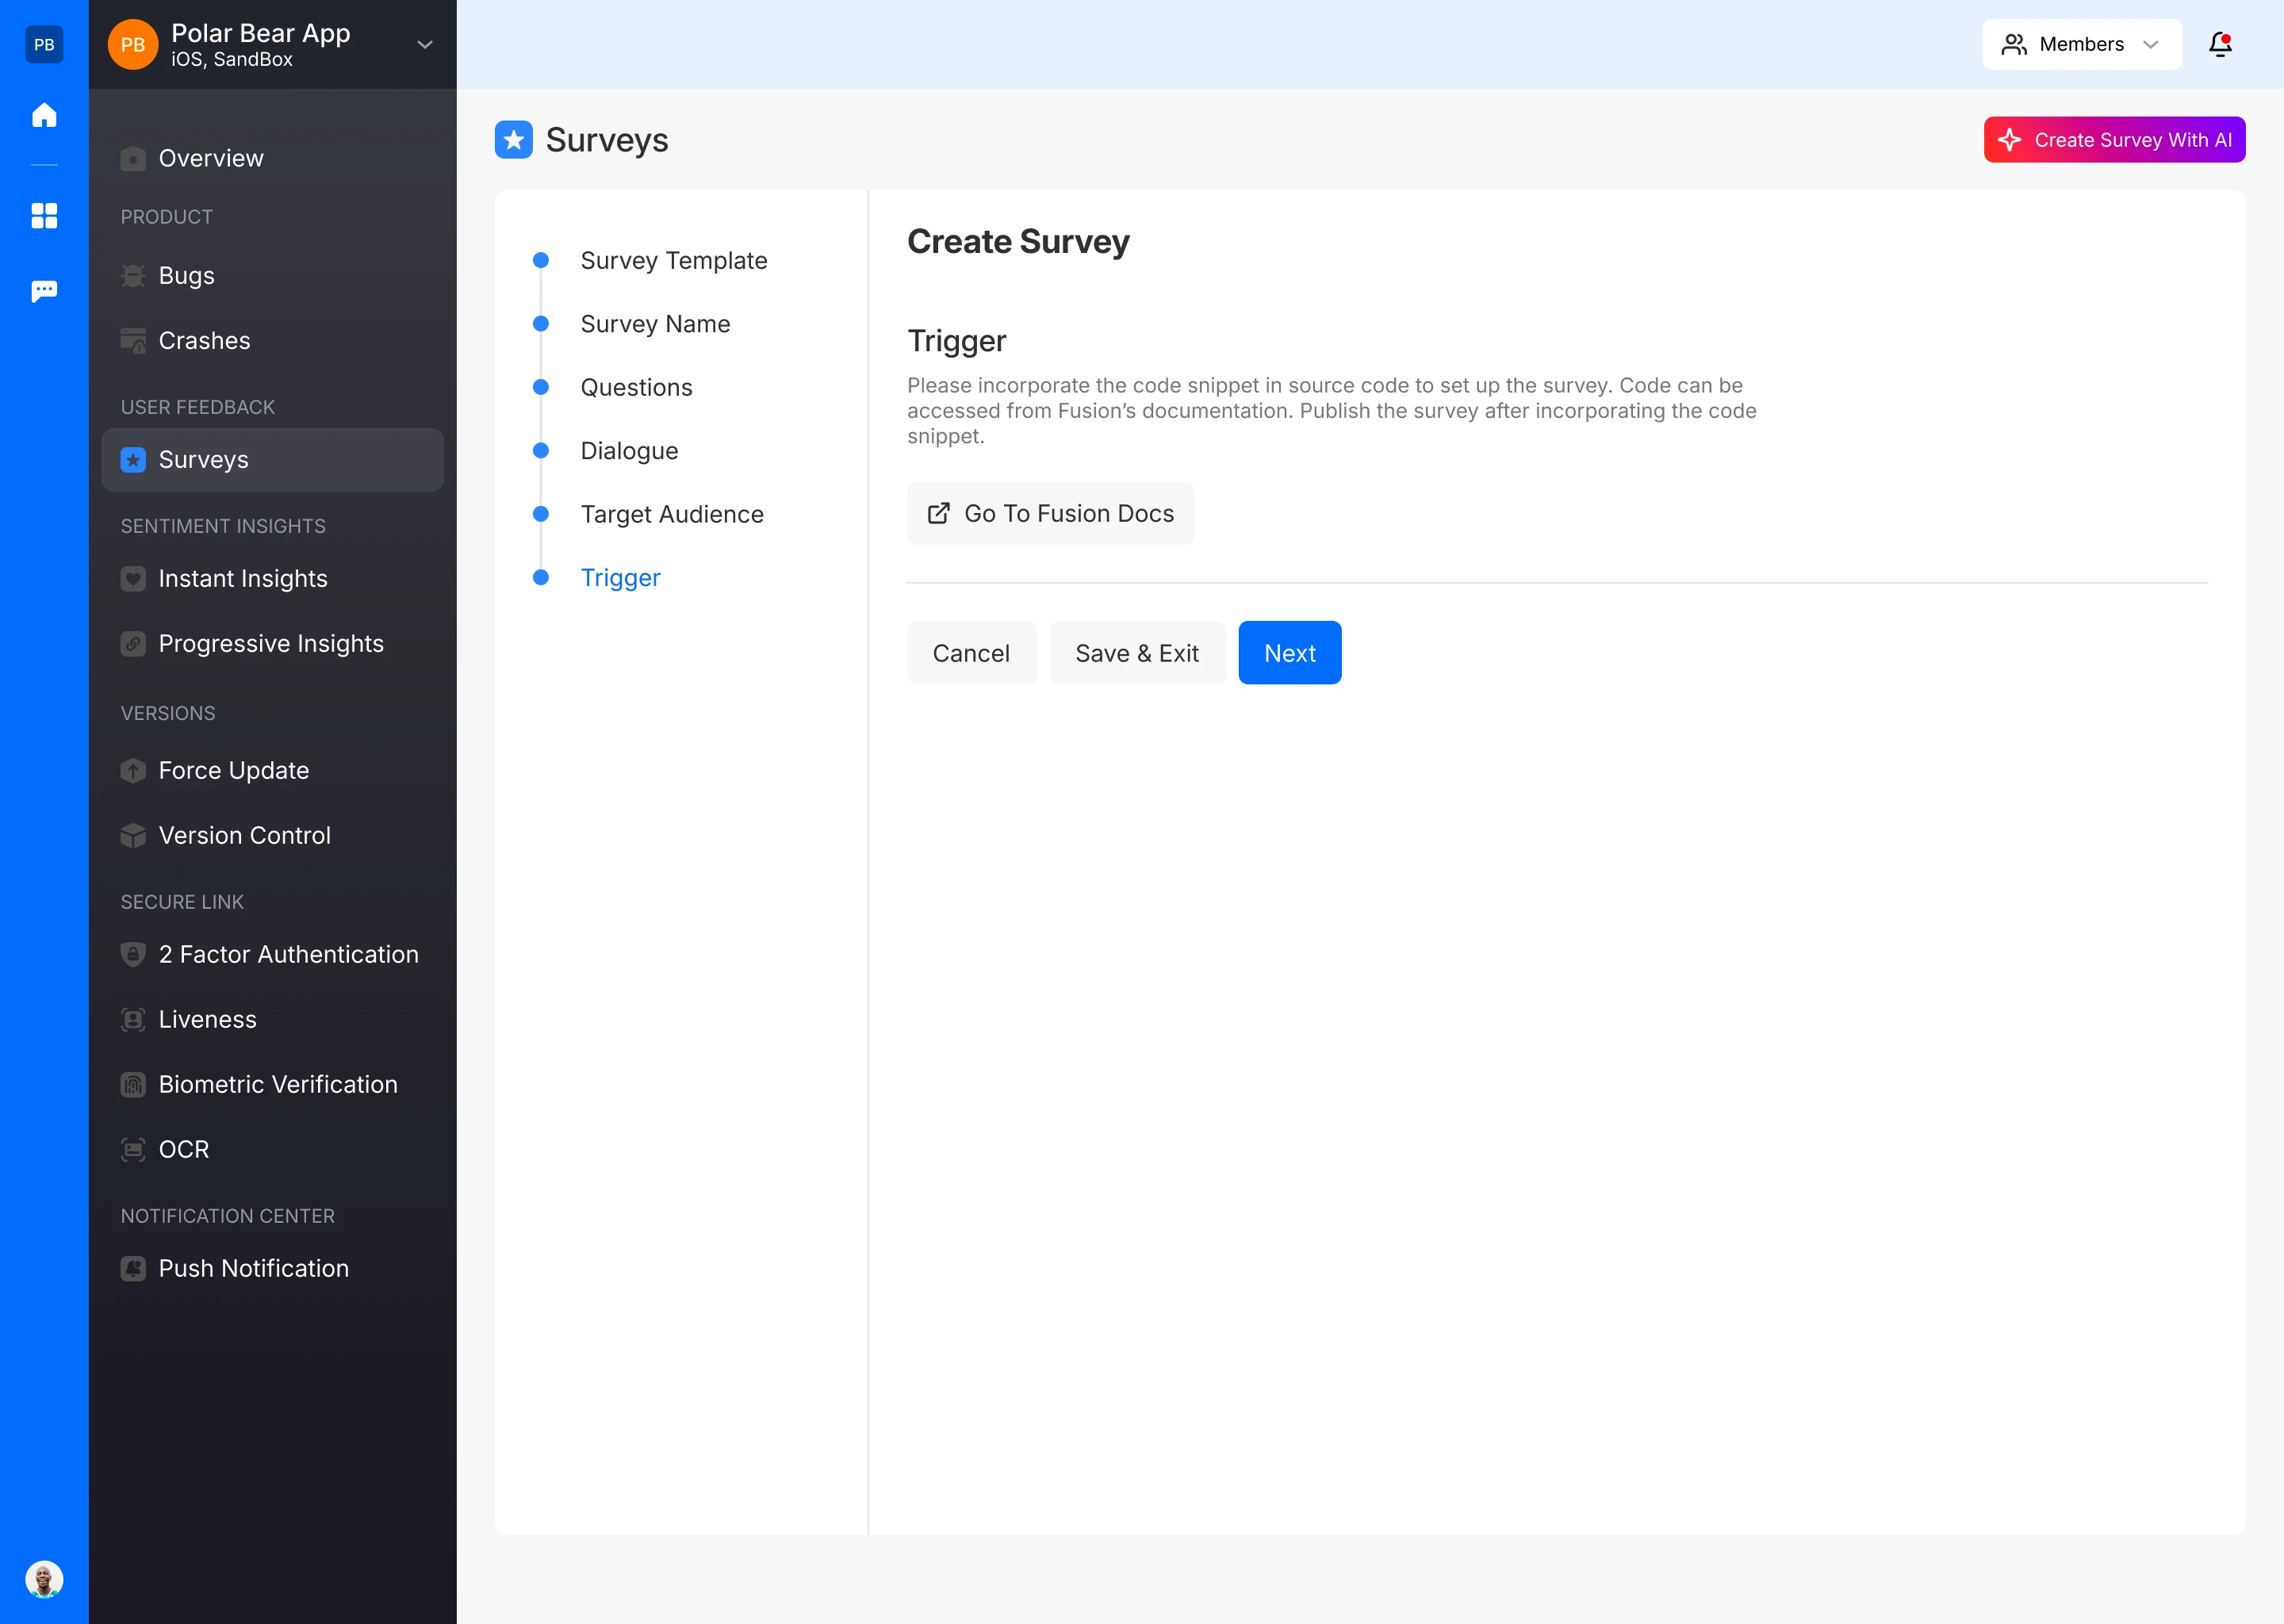Click the Force Update icon
This screenshot has width=2284, height=1624.
pos(133,771)
